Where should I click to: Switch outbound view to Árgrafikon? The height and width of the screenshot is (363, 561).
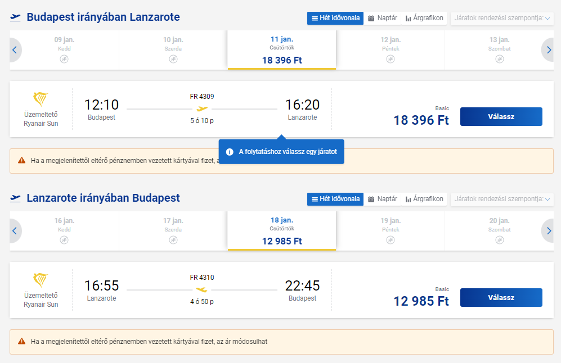424,18
